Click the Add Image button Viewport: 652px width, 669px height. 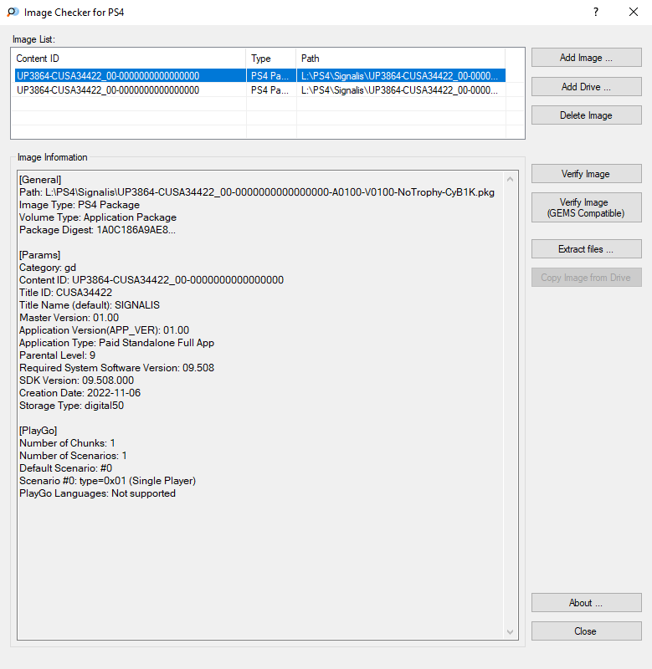tap(586, 58)
